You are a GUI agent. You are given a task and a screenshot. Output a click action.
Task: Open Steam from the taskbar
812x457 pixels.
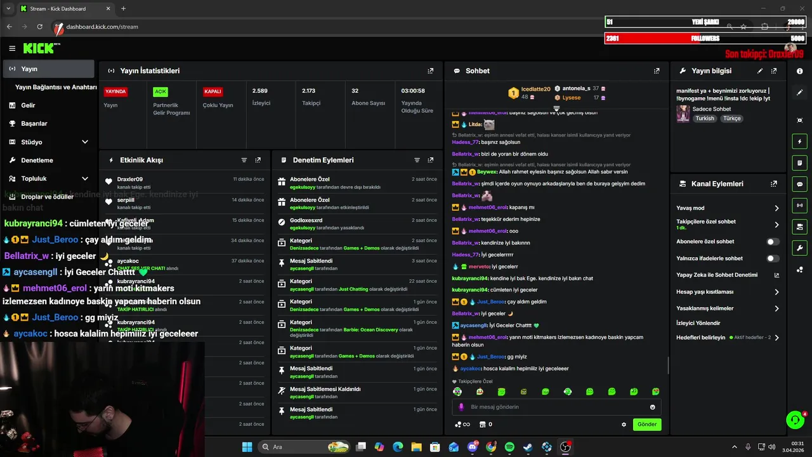528,447
